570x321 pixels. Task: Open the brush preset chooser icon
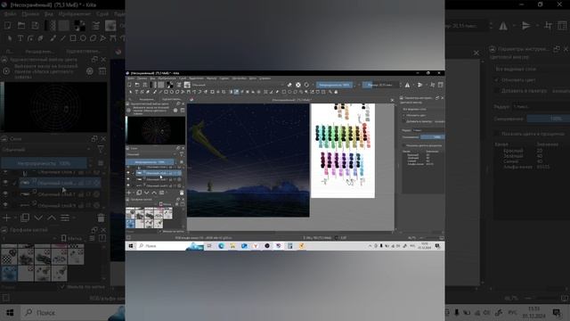click(187, 85)
